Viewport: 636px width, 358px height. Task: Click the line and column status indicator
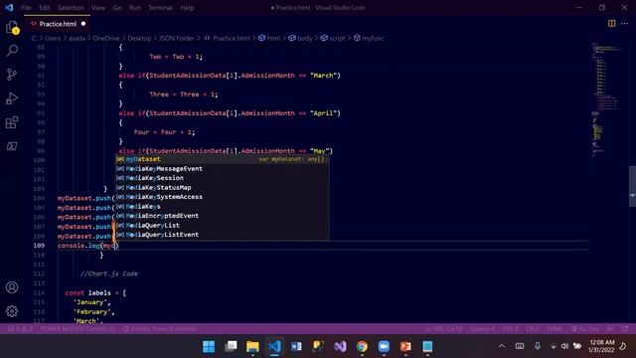(x=443, y=329)
